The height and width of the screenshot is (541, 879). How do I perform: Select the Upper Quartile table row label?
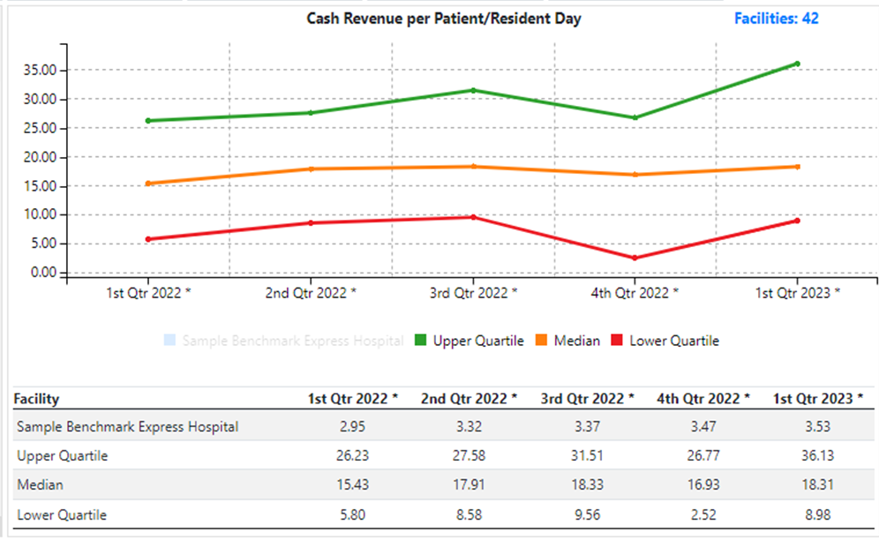[x=63, y=455]
